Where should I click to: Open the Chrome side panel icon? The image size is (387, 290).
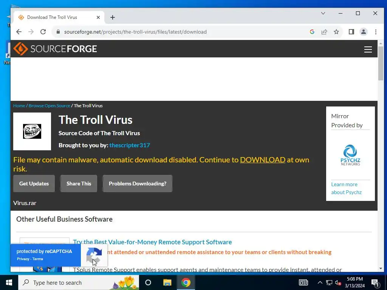click(351, 32)
